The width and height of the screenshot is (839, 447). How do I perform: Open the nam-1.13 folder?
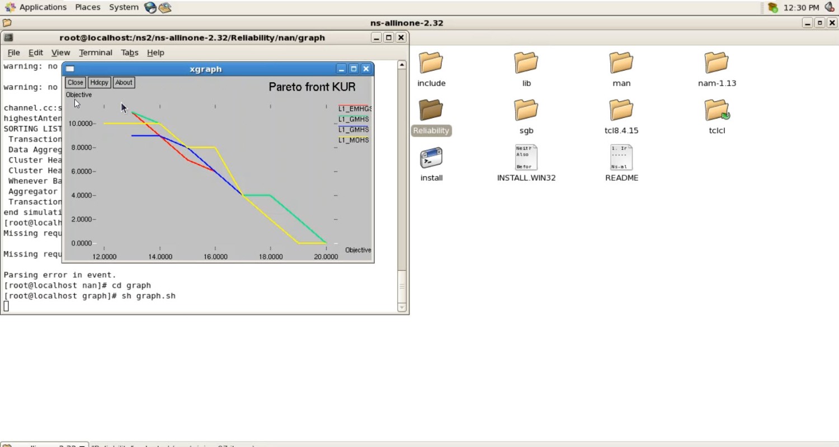[717, 63]
